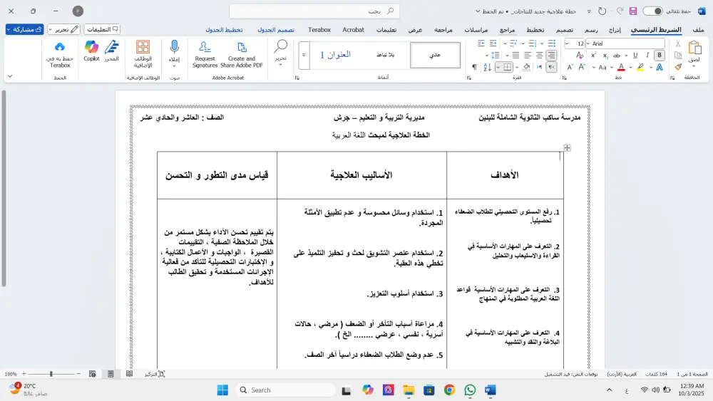Screen dimensions: 713x401
Task: Toggle Bold formatting button
Action: click(x=660, y=55)
